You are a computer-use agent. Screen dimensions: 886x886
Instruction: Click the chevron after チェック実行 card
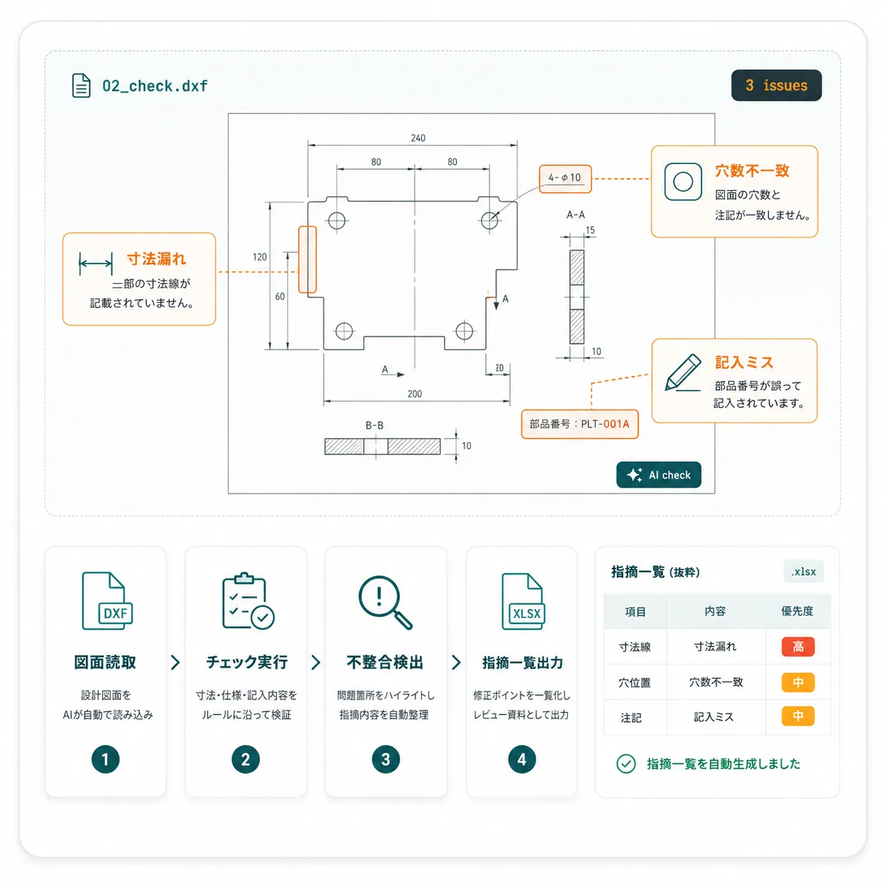(x=316, y=662)
